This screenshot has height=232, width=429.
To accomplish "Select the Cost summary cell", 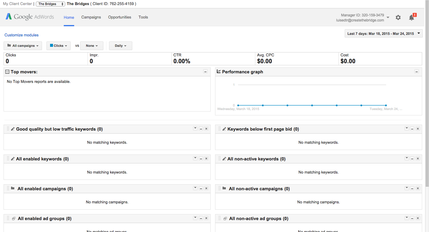I will (380, 59).
